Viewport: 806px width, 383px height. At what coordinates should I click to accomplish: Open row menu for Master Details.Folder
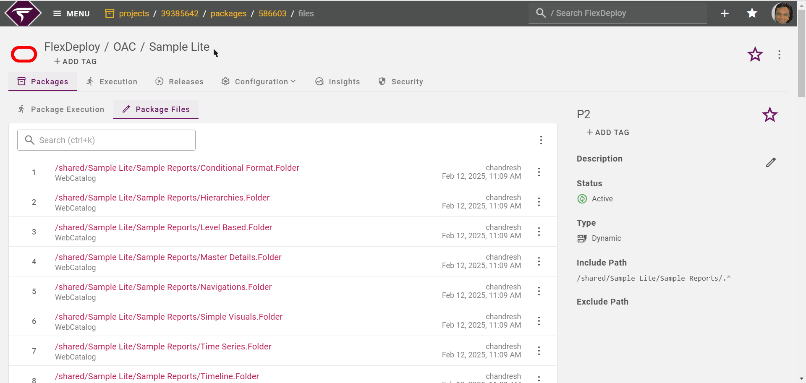[539, 261]
